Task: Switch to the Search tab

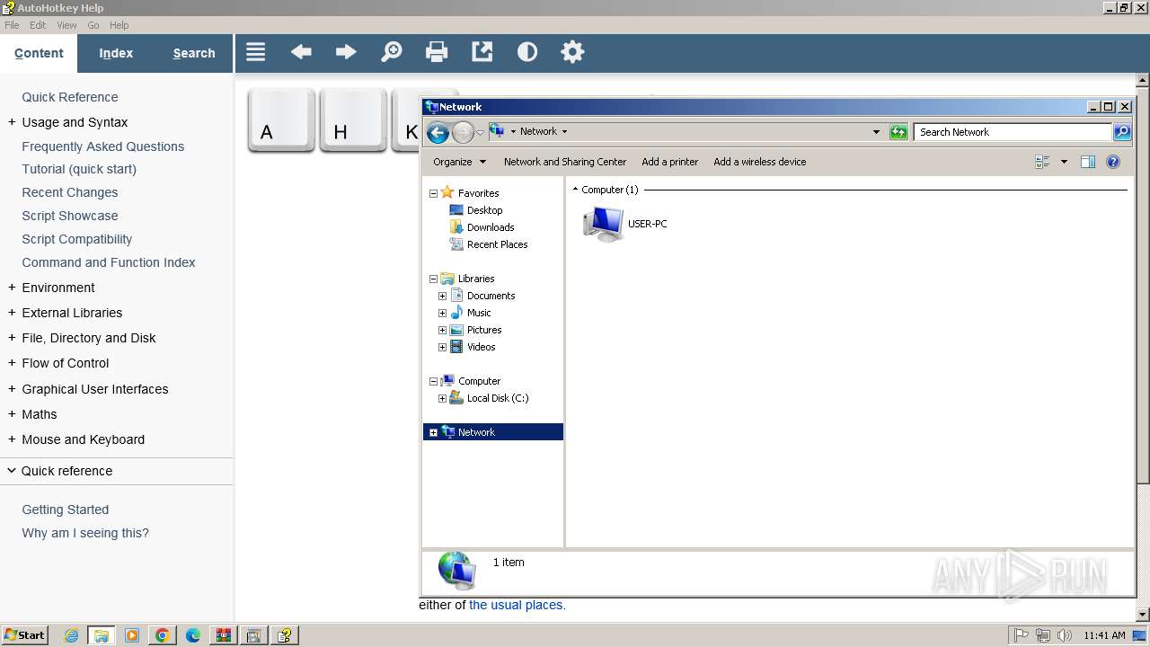Action: point(194,53)
